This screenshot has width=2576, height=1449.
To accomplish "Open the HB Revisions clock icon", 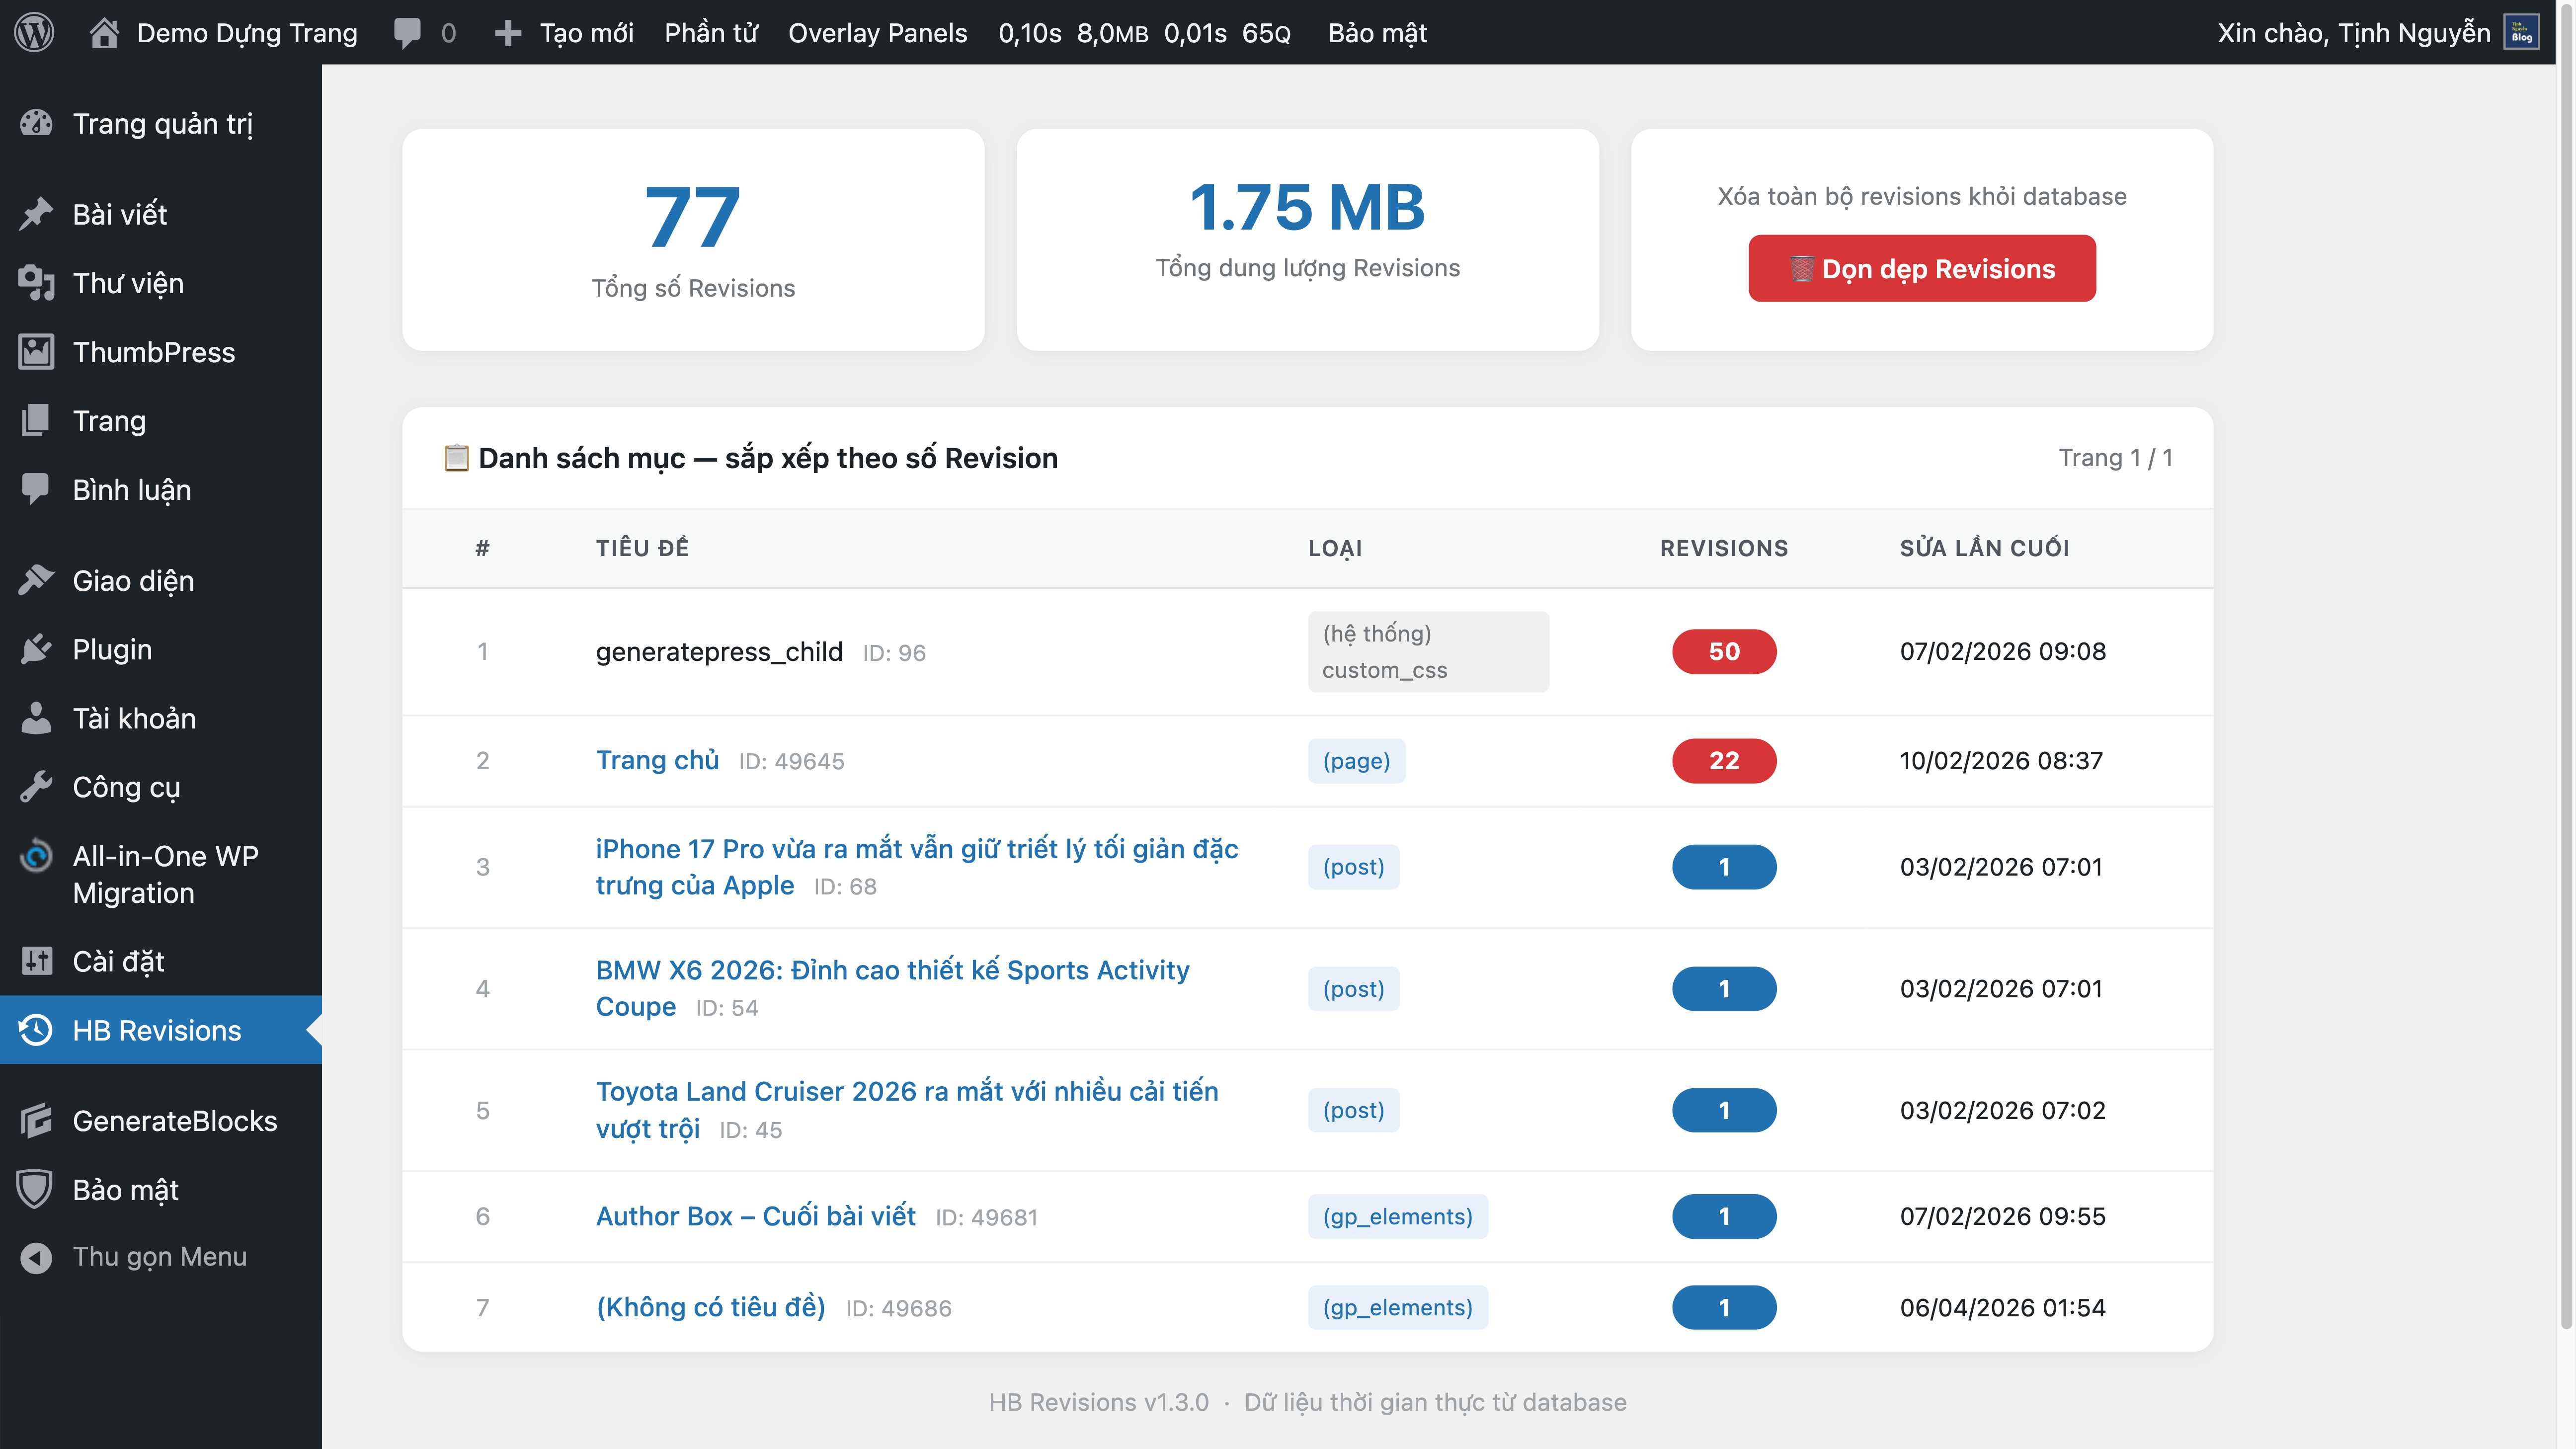I will pos(36,1030).
